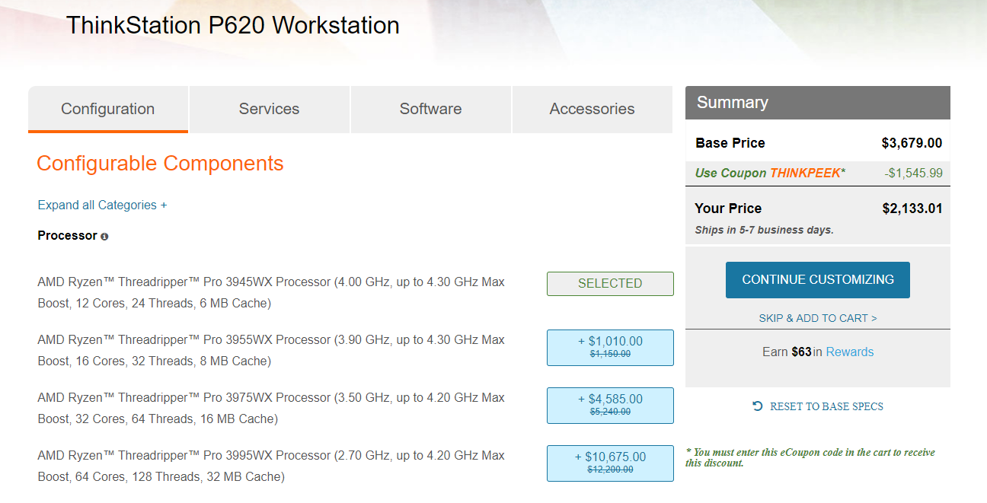Open the Rewards link
This screenshot has width=987, height=503.
point(850,352)
